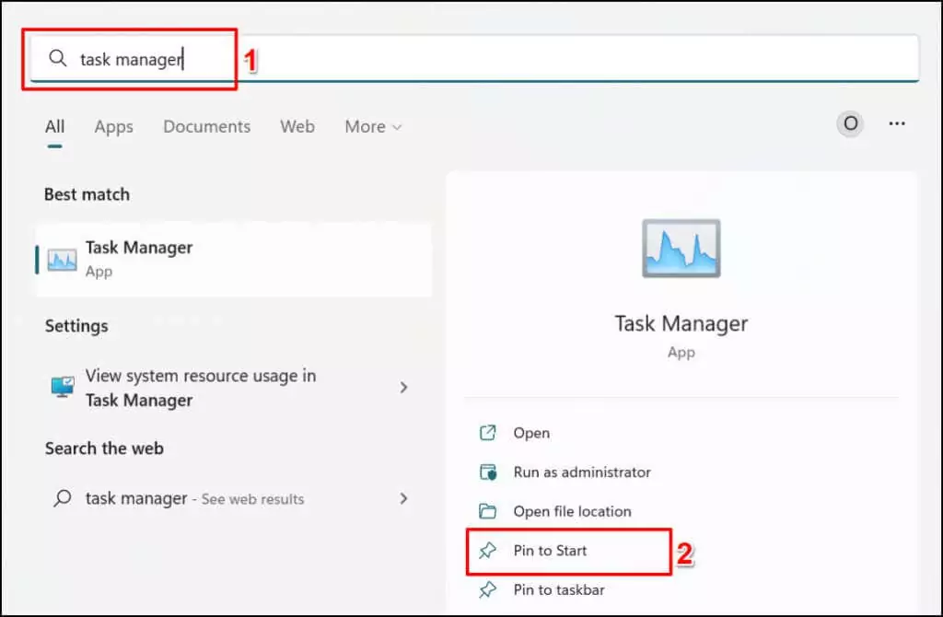Click the Pin to taskbar pin icon
The image size is (943, 617).
(x=488, y=589)
